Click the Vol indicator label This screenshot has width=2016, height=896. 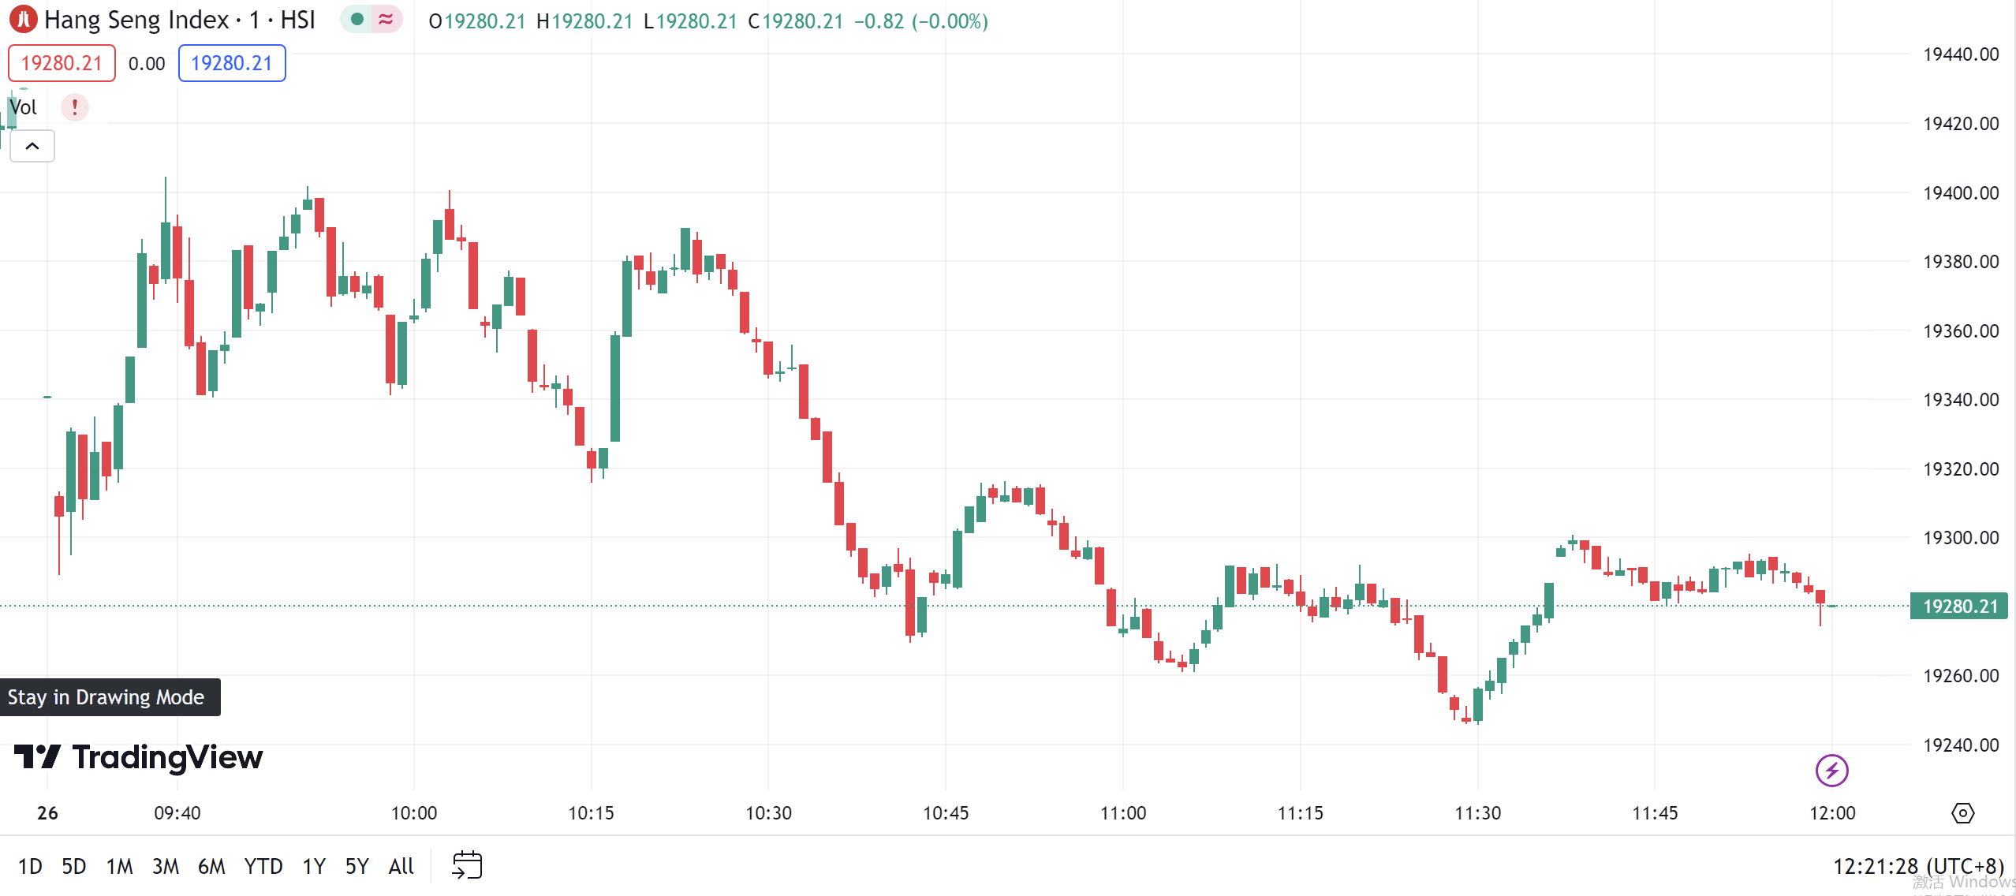[24, 107]
